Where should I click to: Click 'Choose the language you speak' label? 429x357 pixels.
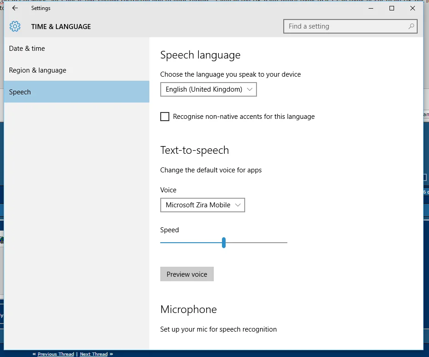tap(230, 74)
